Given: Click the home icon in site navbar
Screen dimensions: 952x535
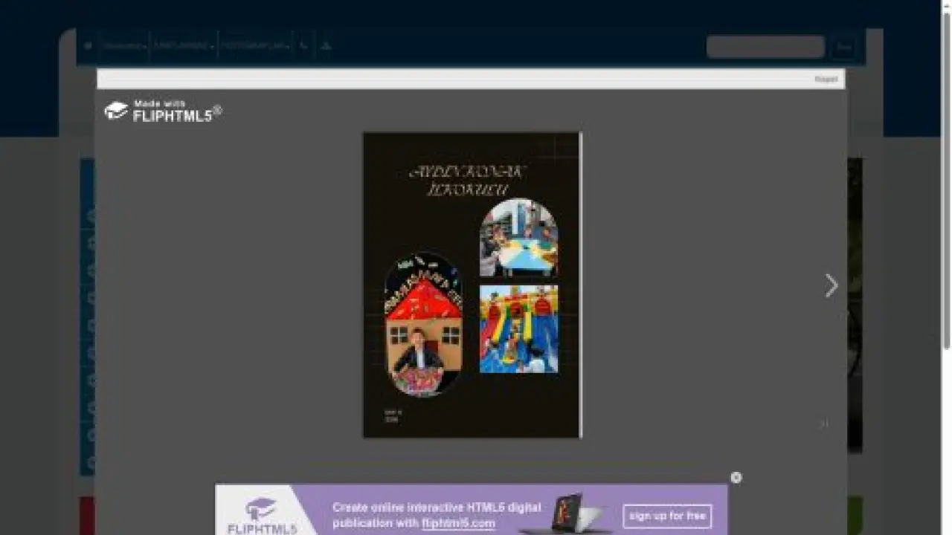Looking at the screenshot, I should pos(88,46).
